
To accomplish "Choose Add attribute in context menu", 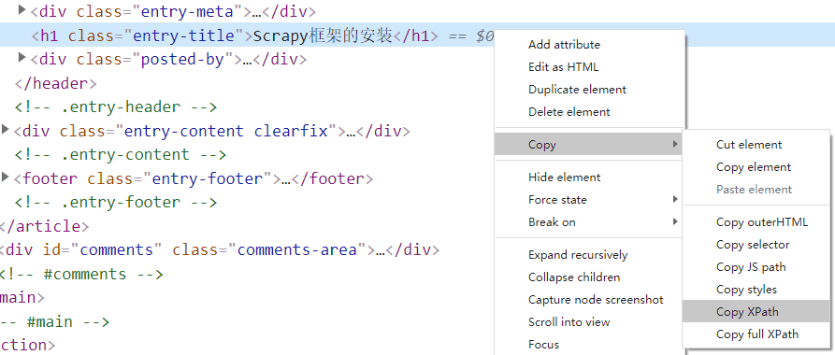I will click(x=564, y=45).
